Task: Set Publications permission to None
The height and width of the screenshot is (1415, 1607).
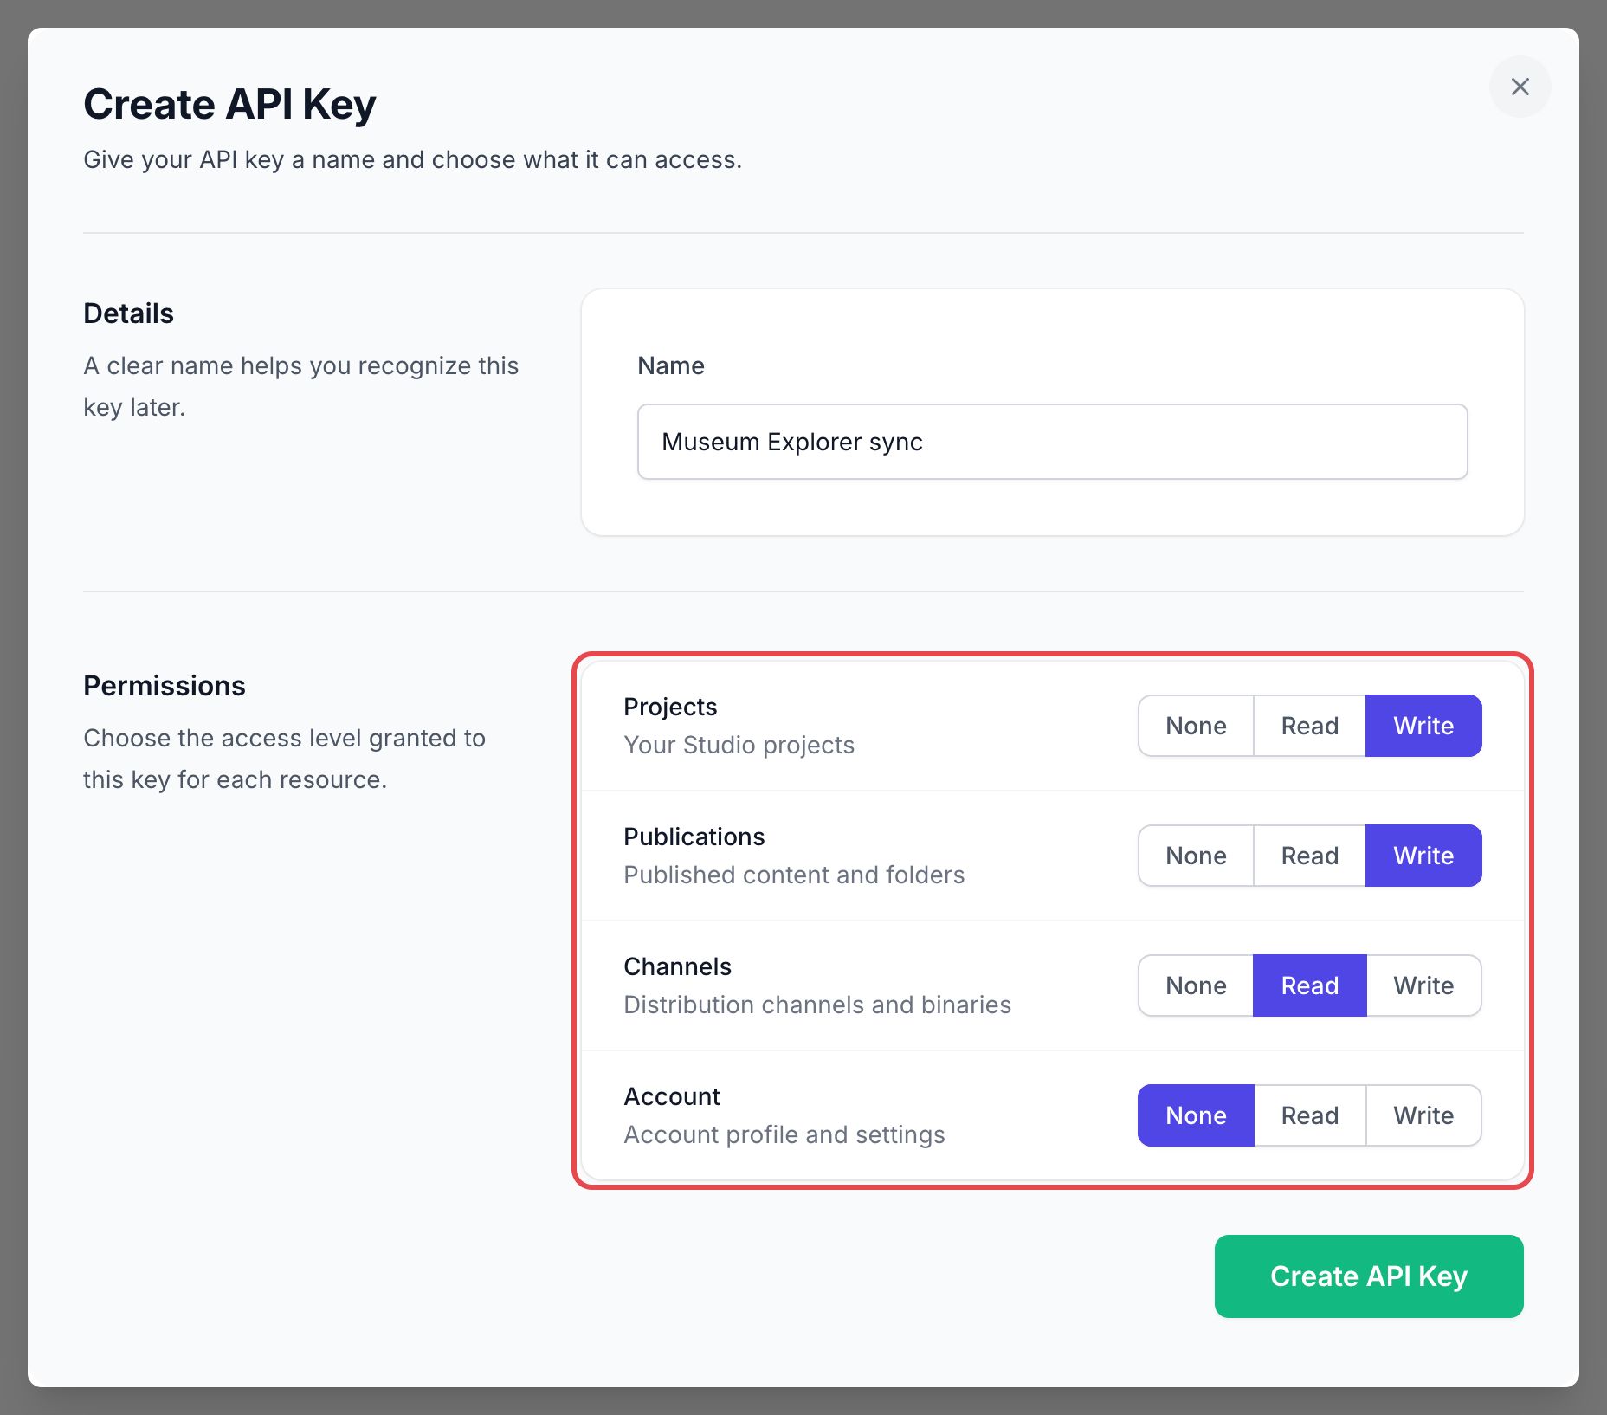Action: pyautogui.click(x=1196, y=856)
